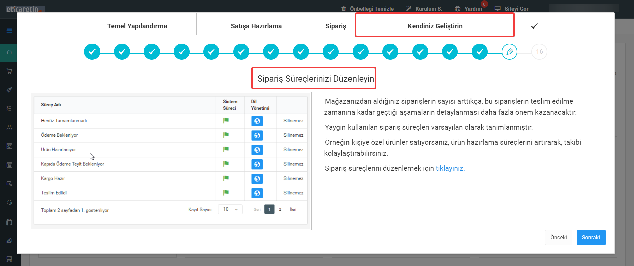The height and width of the screenshot is (266, 634).
Task: Open the browser window sidebar icon
Action: [9, 165]
